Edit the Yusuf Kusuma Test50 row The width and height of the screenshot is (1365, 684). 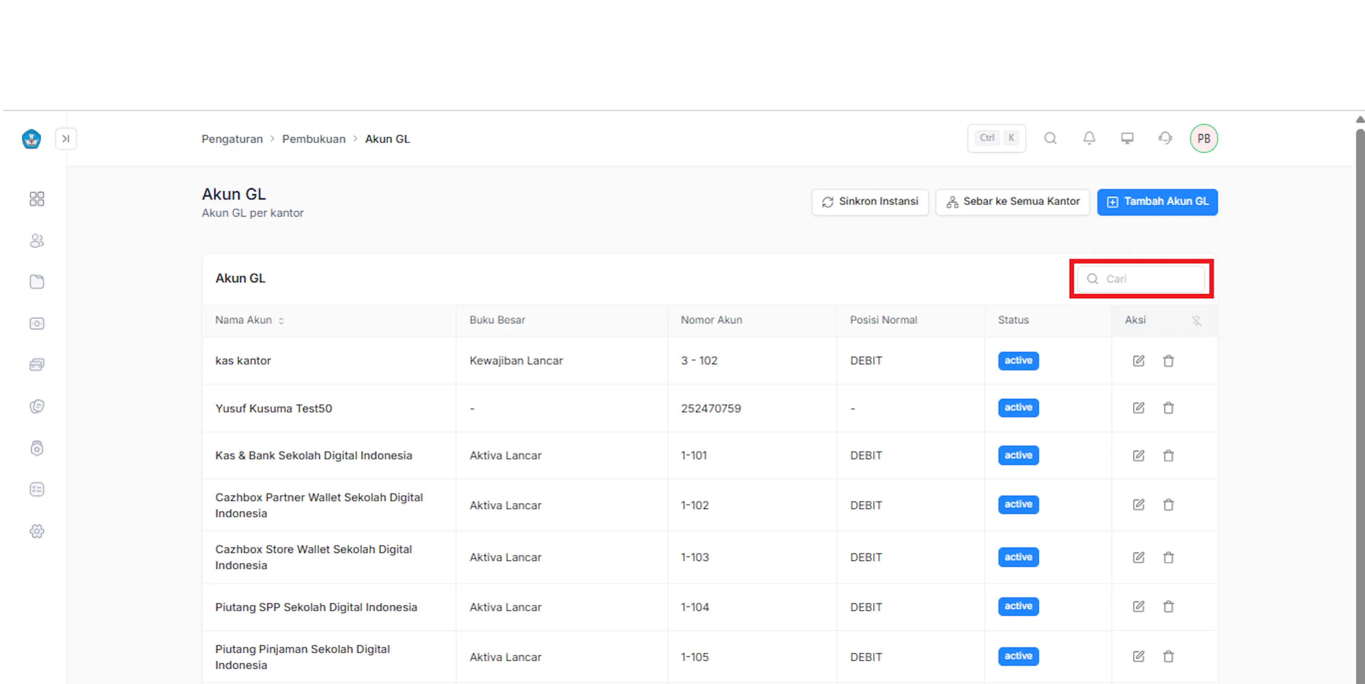point(1138,408)
